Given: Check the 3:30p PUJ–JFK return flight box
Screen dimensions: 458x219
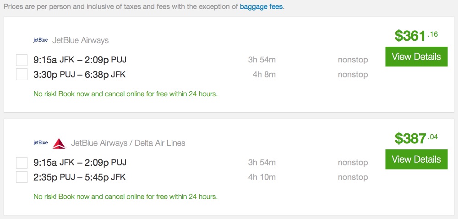Looking at the screenshot, I should (x=22, y=74).
